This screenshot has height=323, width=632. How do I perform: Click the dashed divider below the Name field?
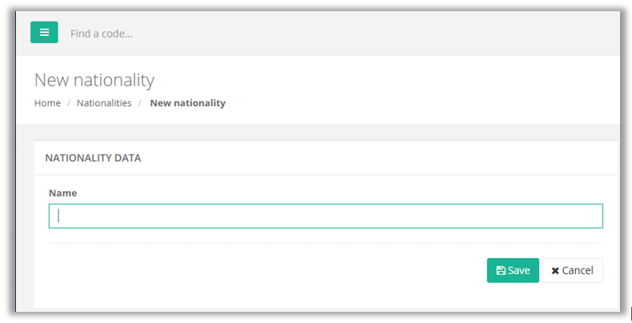pyautogui.click(x=326, y=243)
